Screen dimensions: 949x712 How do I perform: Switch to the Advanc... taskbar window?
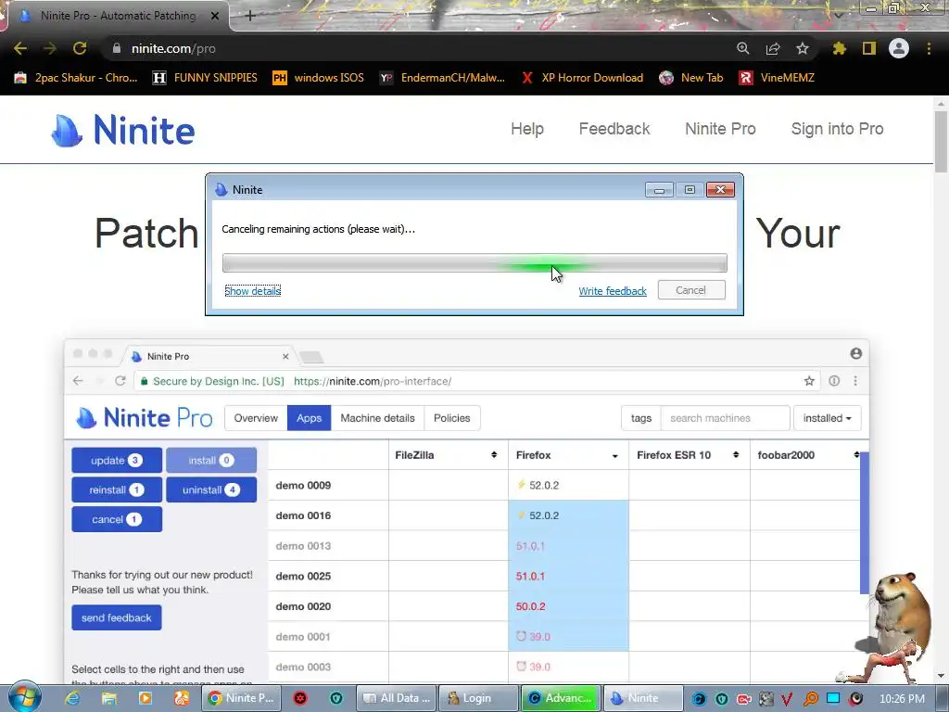coord(561,698)
